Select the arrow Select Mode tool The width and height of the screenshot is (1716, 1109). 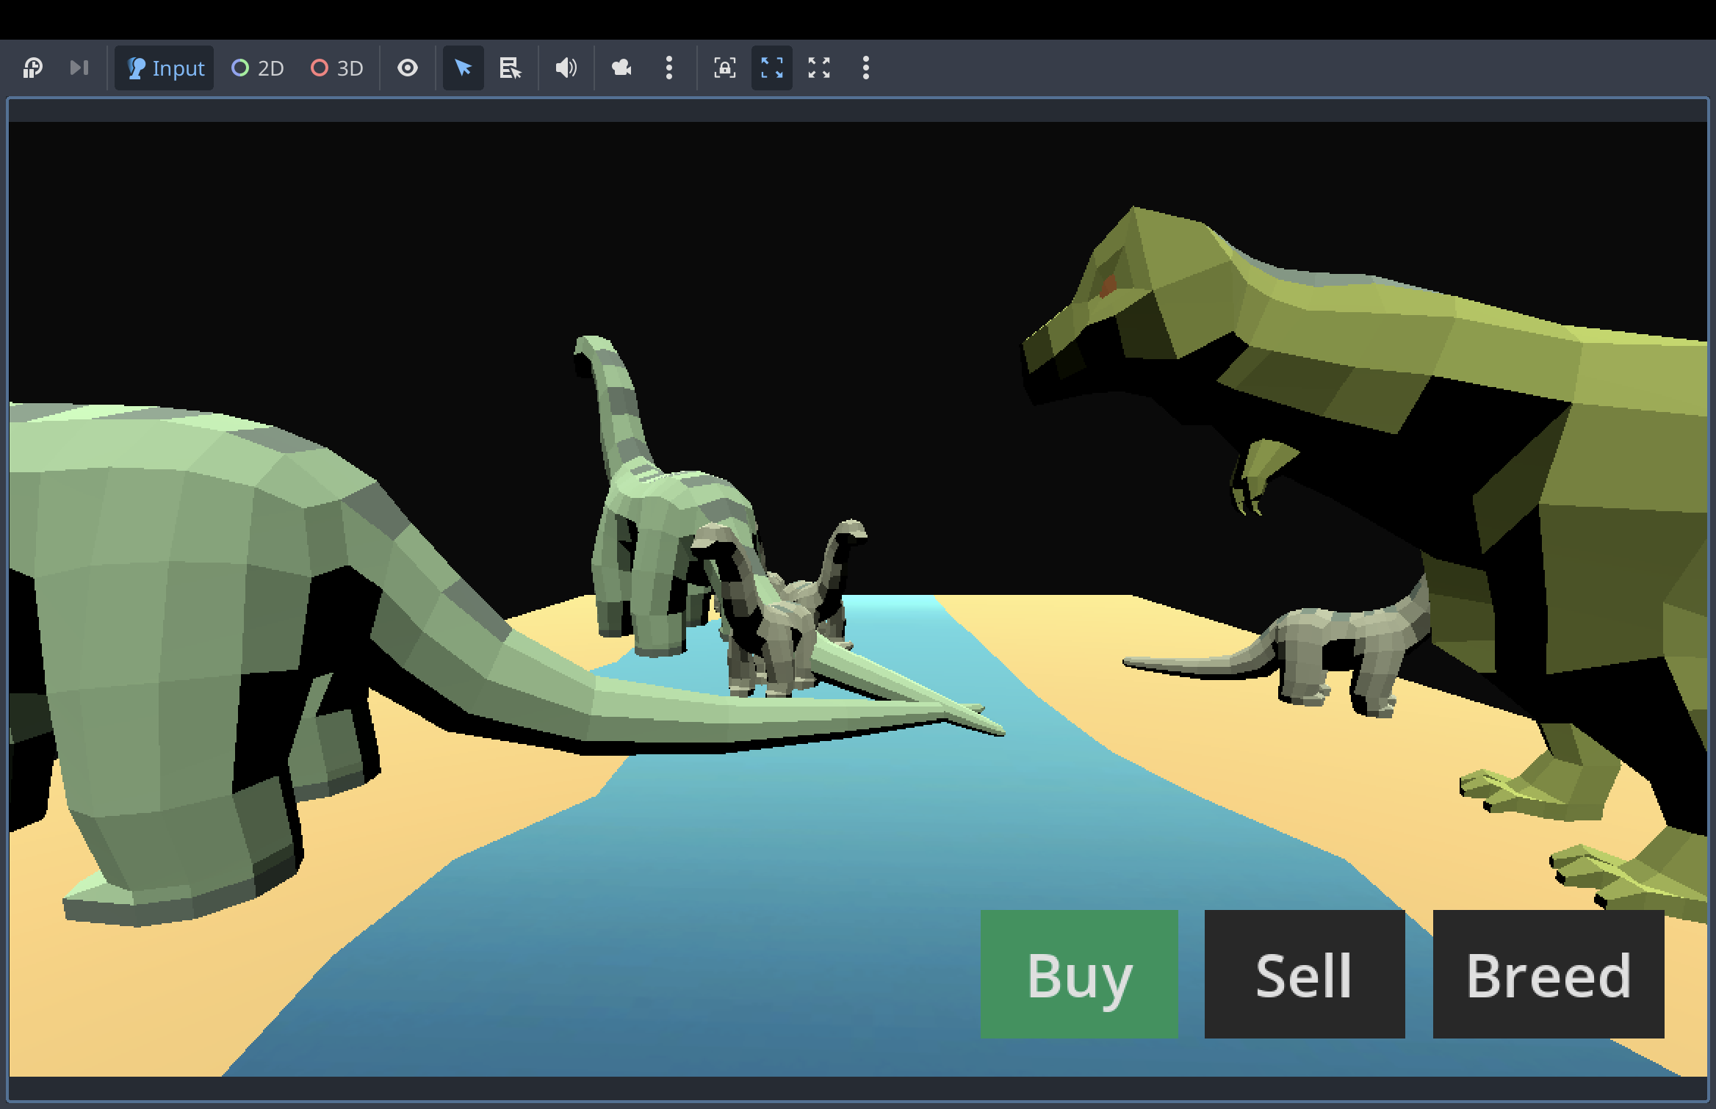point(463,68)
